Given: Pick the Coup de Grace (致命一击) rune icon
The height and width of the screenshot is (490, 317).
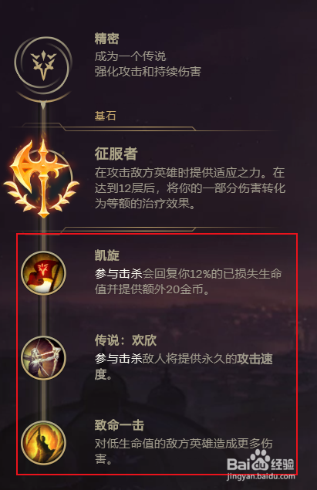Looking at the screenshot, I should (43, 443).
